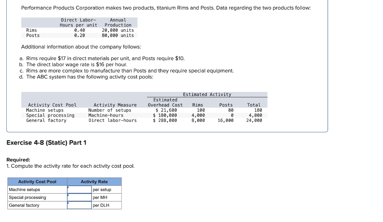Screen dimensions: 383x222
Task: Click the Machine setups activity rate input field
Action: (x=79, y=189)
